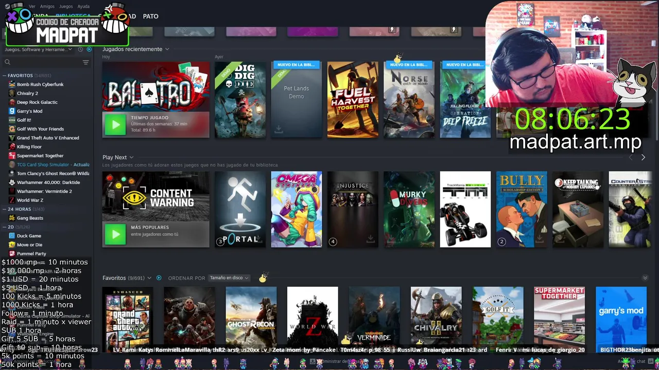Open the Amigos menu
659x370 pixels.
click(x=47, y=6)
